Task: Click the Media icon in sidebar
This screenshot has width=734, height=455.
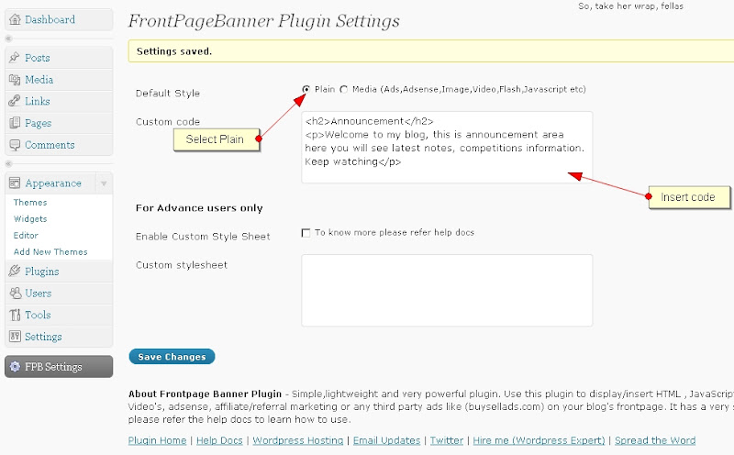Action: pos(15,80)
